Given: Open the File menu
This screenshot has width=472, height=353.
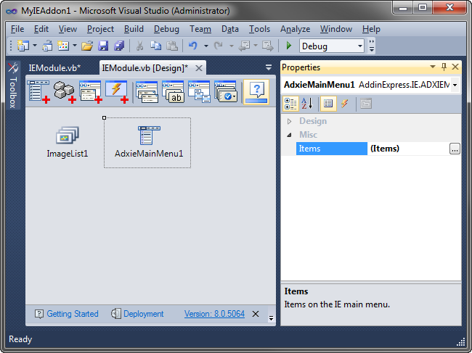Looking at the screenshot, I should (x=17, y=29).
